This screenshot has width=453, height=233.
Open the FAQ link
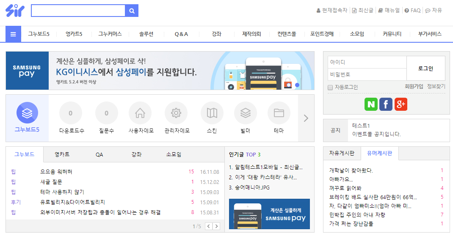pyautogui.click(x=412, y=11)
